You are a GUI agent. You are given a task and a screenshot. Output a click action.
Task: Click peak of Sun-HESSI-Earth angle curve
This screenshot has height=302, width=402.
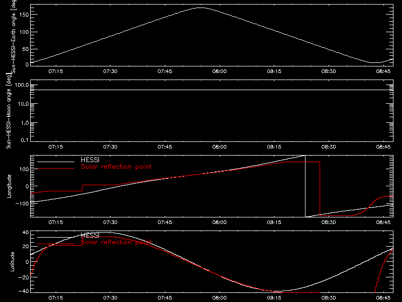202,8
